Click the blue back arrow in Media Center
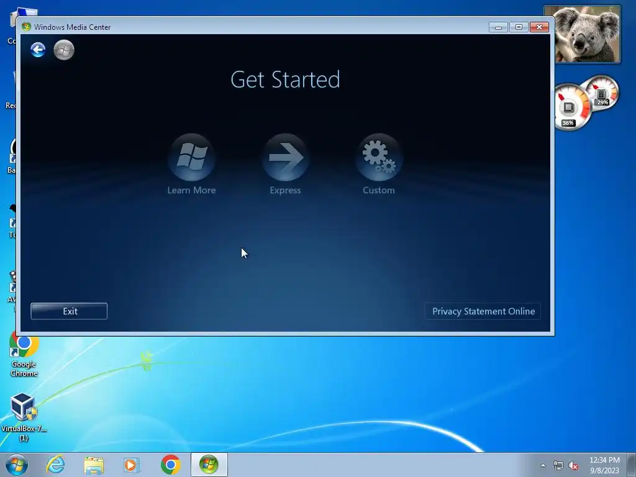636x477 pixels. point(38,50)
